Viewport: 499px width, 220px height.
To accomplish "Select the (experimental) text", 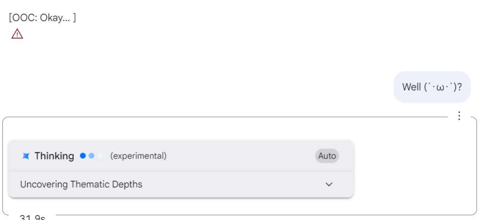I will tap(139, 156).
